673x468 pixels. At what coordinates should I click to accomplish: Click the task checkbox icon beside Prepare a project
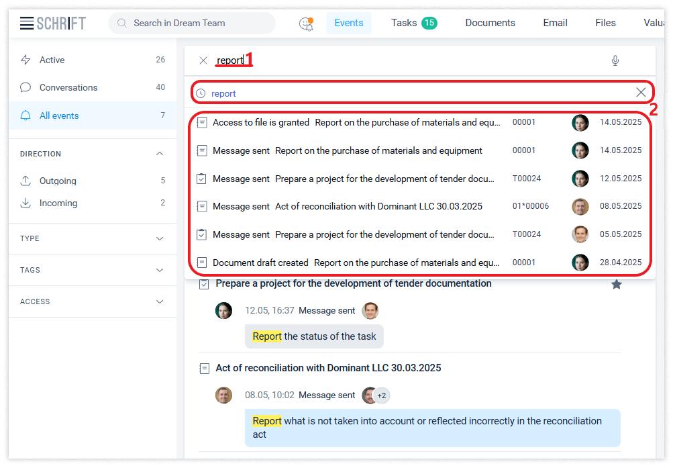tap(204, 285)
